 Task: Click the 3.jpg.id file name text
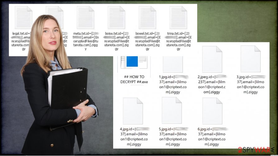pos(251,84)
